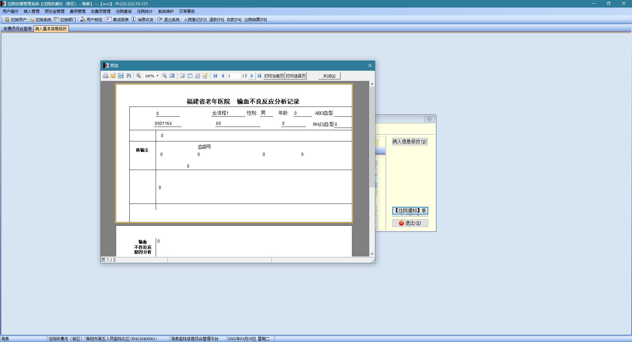This screenshot has width=632, height=342.
Task: Click the 打印选择页 button
Action: pos(296,76)
